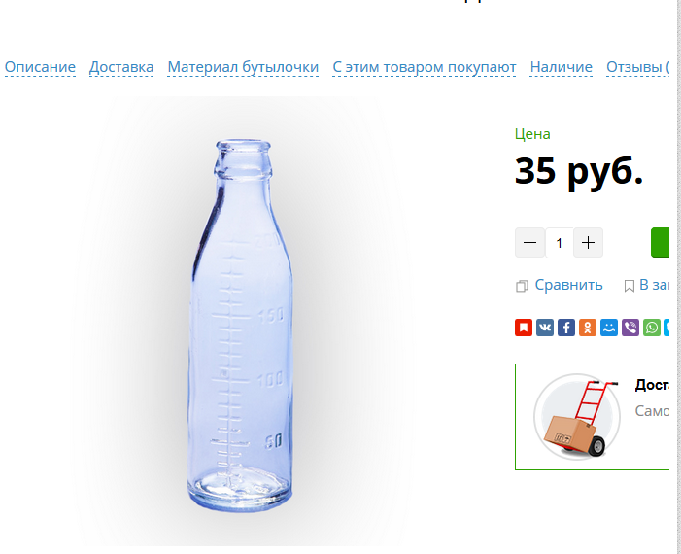Share on Facebook icon
The width and height of the screenshot is (681, 554).
[x=566, y=328]
